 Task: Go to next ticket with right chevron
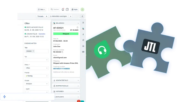point(78,16)
